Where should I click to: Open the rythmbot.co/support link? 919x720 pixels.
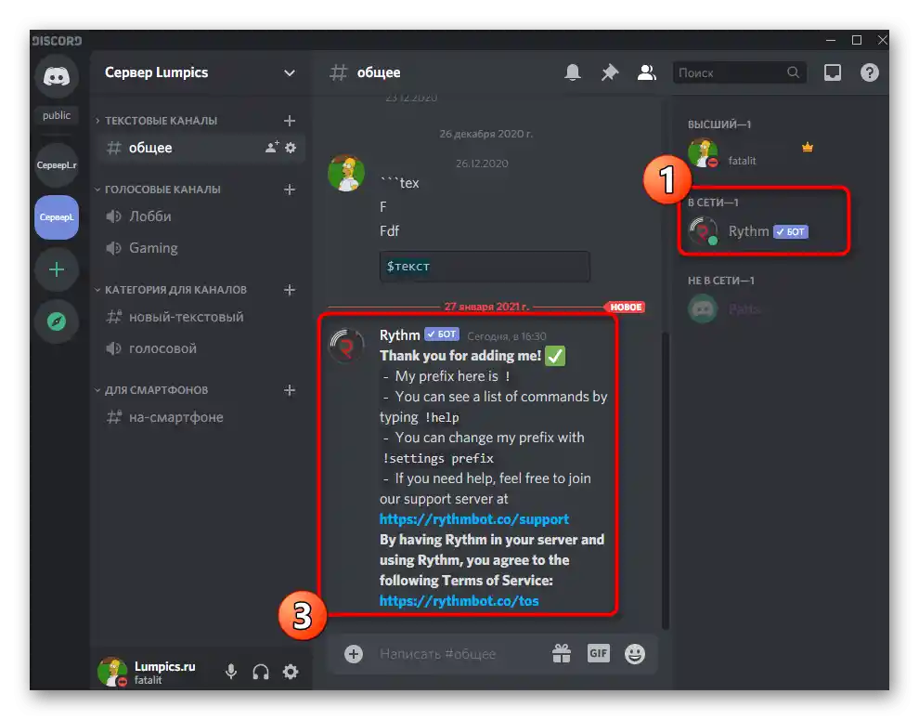[x=474, y=518]
